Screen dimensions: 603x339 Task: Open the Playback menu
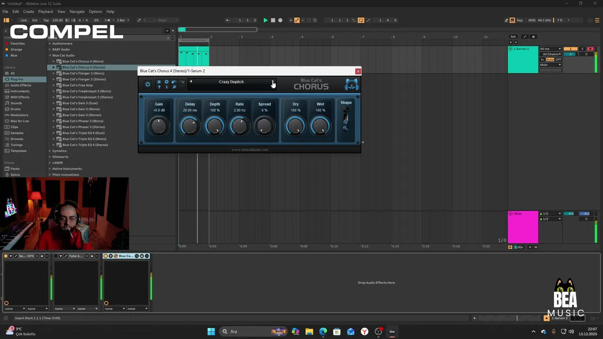coord(46,11)
